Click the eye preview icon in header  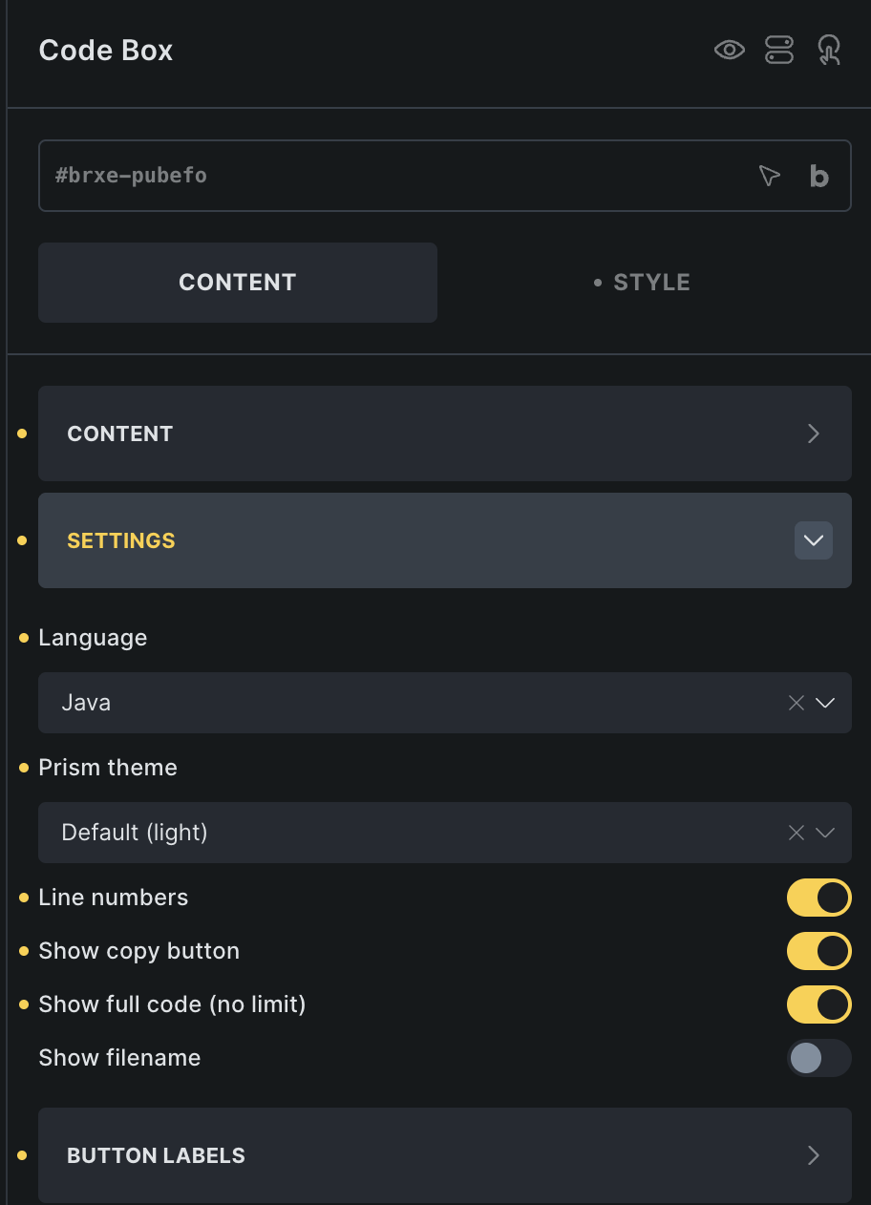tap(730, 51)
